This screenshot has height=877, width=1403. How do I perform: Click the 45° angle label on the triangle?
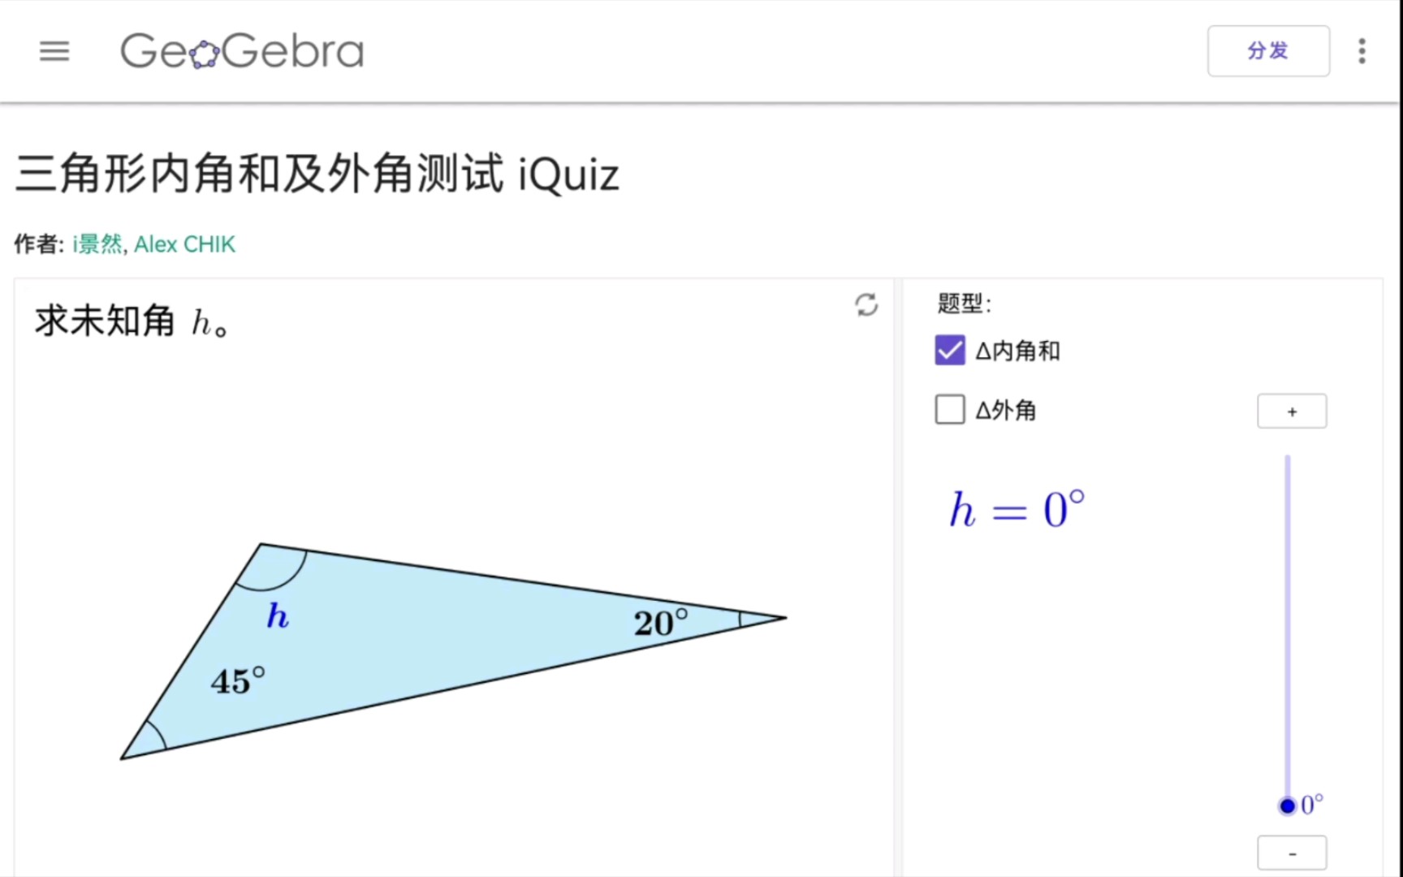(x=236, y=680)
